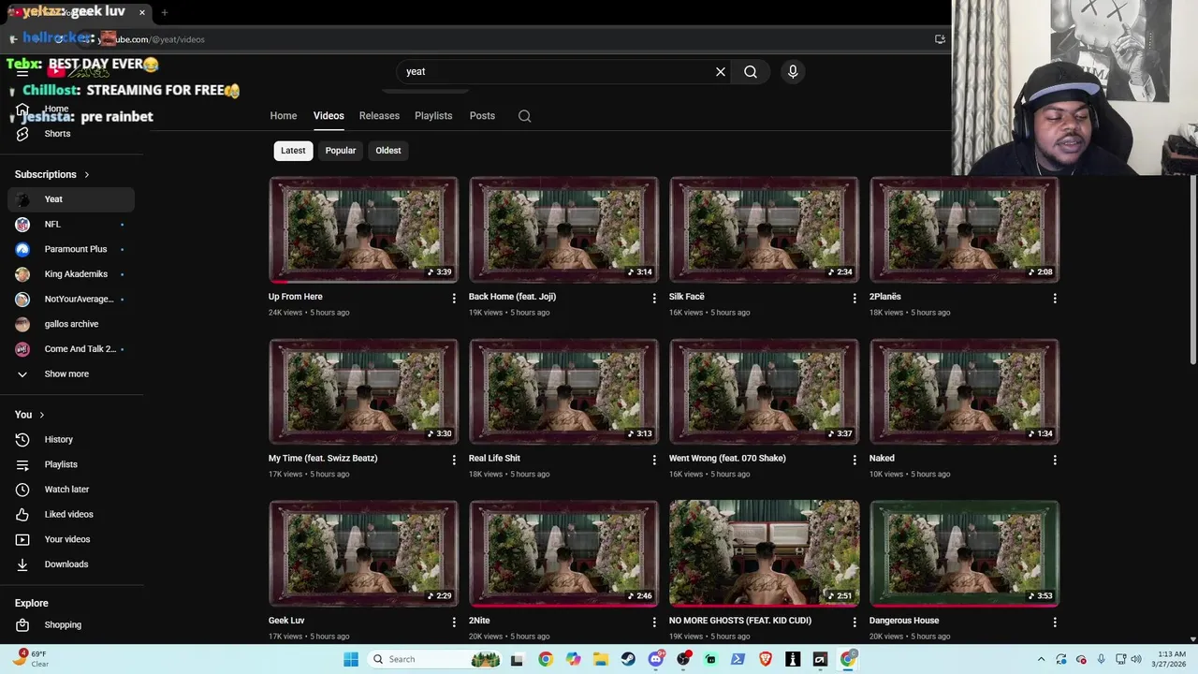The image size is (1198, 674).
Task: Open the options menu for 2Nite
Action: pyautogui.click(x=654, y=622)
